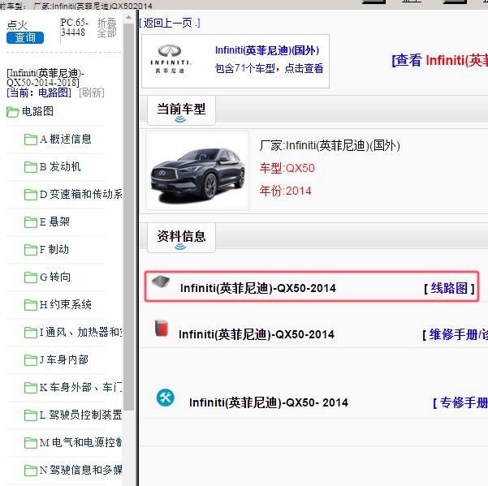Click folder icon beside K 车身外部、车门
This screenshot has width=488, height=486.
[31, 388]
